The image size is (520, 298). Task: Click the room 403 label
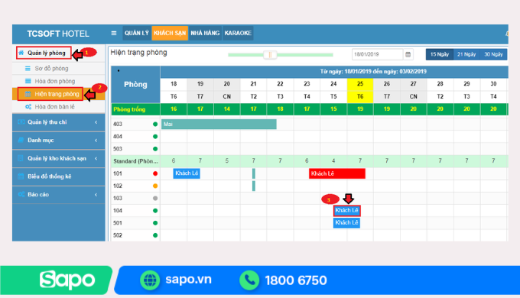click(118, 125)
